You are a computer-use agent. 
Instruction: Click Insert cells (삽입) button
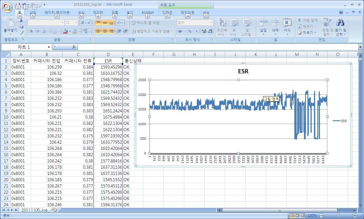click(263, 26)
